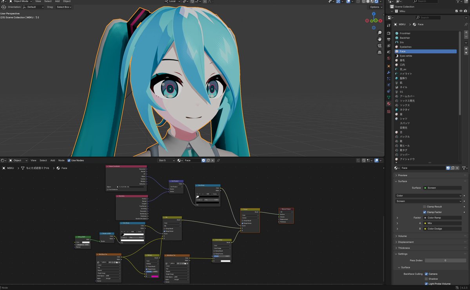The height and width of the screenshot is (290, 470).
Task: Open the node editor Node menu
Action: click(62, 160)
